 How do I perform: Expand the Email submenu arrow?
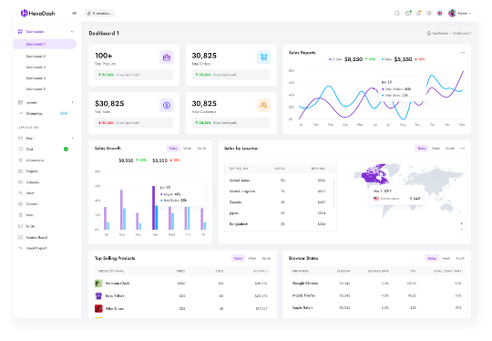point(73,139)
